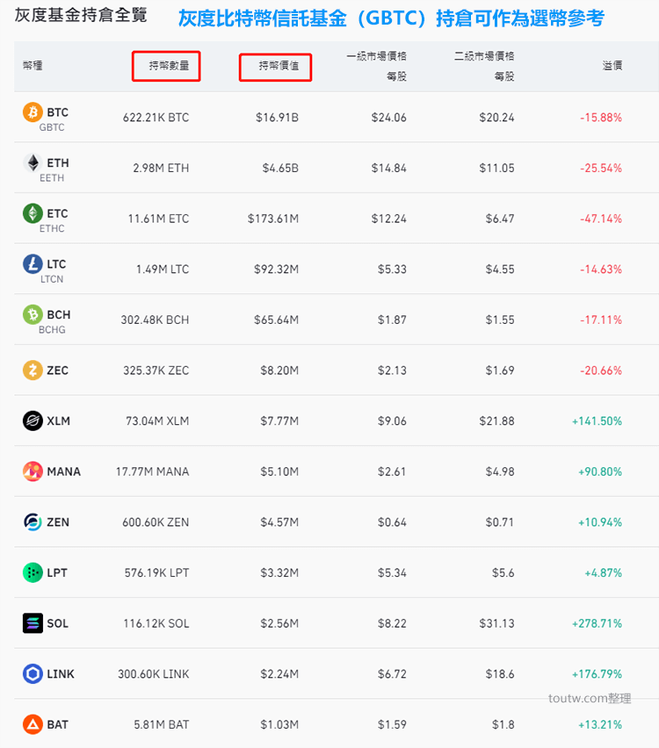659x748 pixels.
Task: Click the 302.48K BCH holdings value
Action: click(155, 320)
